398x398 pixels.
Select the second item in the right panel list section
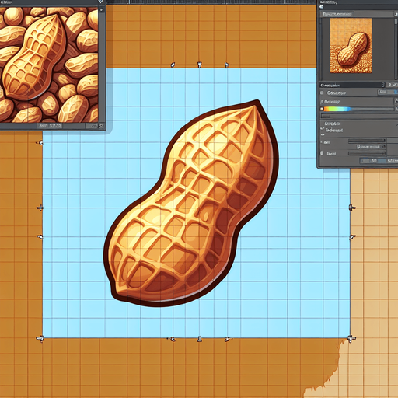(333, 131)
